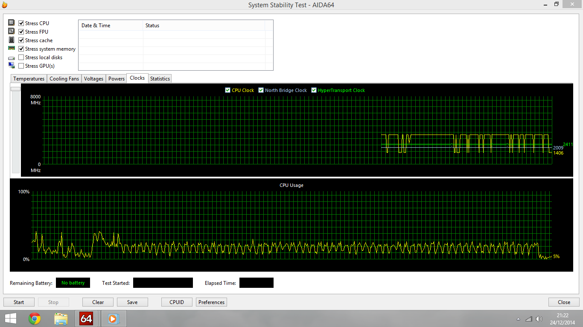
Task: Click the network signal tray icon
Action: pos(529,319)
